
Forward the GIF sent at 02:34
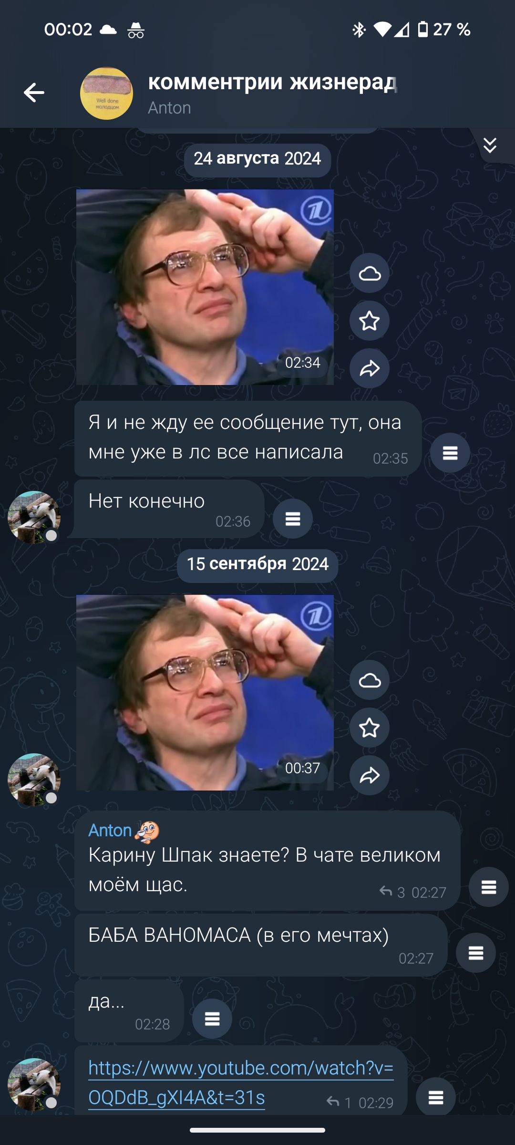tap(370, 368)
